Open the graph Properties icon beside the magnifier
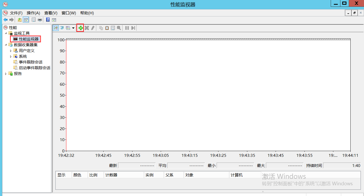The height and width of the screenshot is (196, 364). click(x=113, y=28)
